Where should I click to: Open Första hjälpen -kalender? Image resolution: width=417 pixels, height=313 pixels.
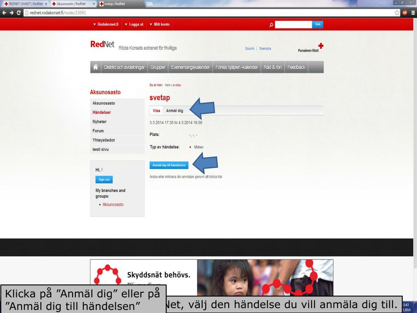point(237,67)
